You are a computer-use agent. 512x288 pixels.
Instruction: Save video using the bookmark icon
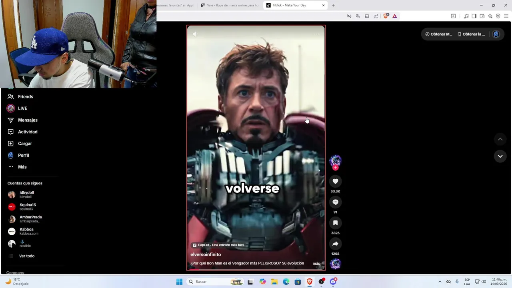pyautogui.click(x=335, y=223)
